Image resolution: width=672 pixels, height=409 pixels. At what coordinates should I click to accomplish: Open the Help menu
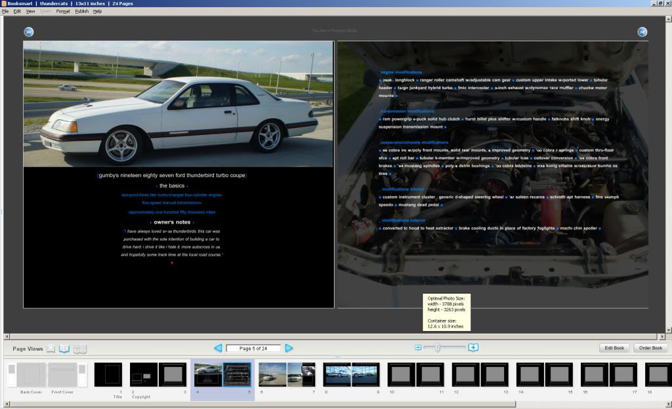tap(97, 11)
